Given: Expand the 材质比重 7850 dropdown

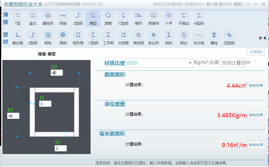Looking at the screenshot, I should pyautogui.click(x=190, y=63).
